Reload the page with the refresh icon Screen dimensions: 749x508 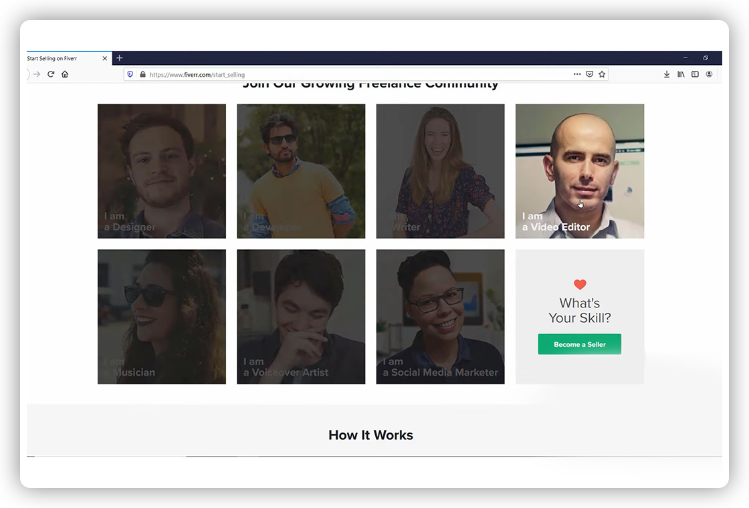51,74
